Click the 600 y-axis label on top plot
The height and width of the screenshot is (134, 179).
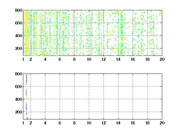[x=19, y=23]
